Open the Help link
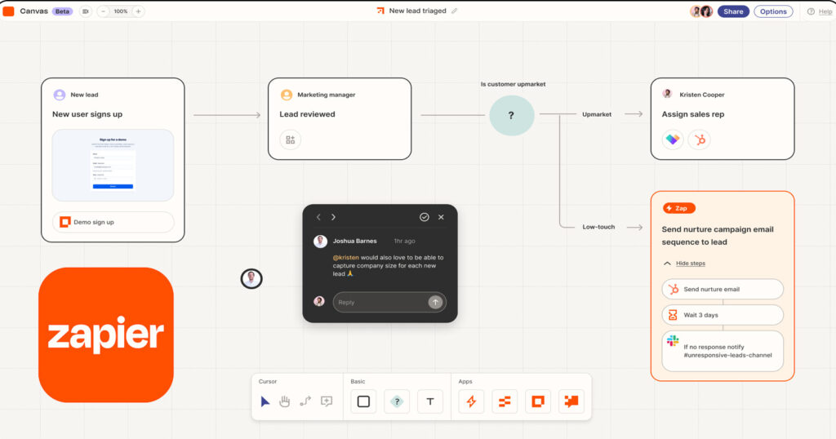The height and width of the screenshot is (439, 836). 819,11
